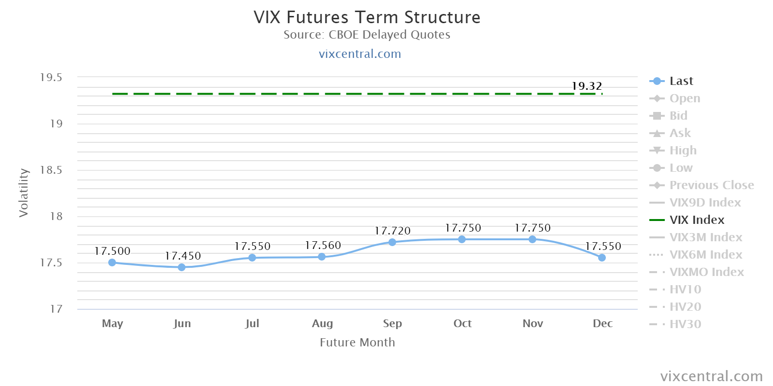Click the Previous Close diamond marker
This screenshot has height=386, width=773.
657,185
